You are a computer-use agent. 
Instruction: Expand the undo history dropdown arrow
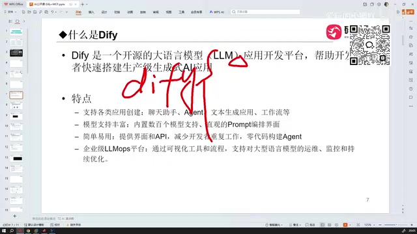click(x=56, y=12)
